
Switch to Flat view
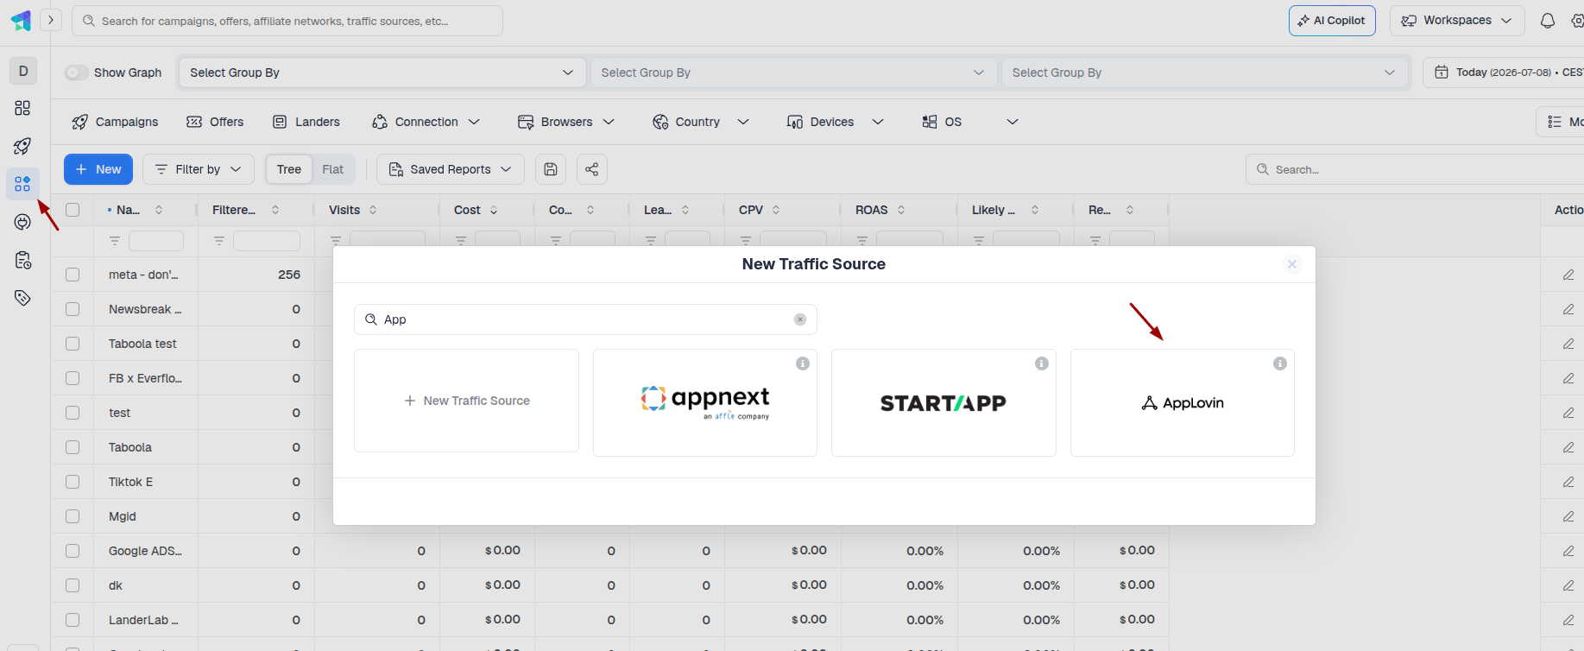(333, 169)
